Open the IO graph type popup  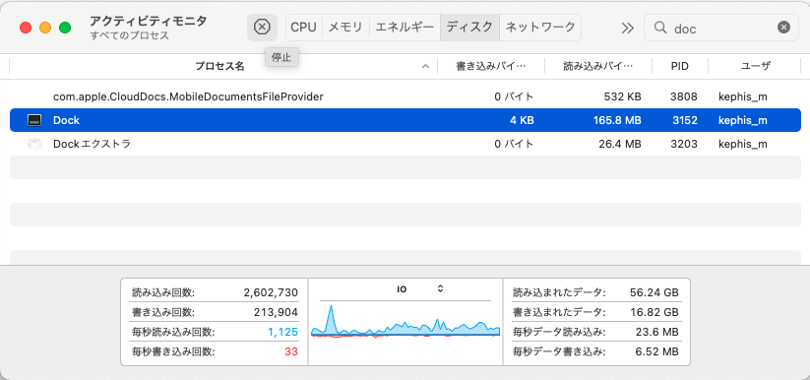click(419, 289)
